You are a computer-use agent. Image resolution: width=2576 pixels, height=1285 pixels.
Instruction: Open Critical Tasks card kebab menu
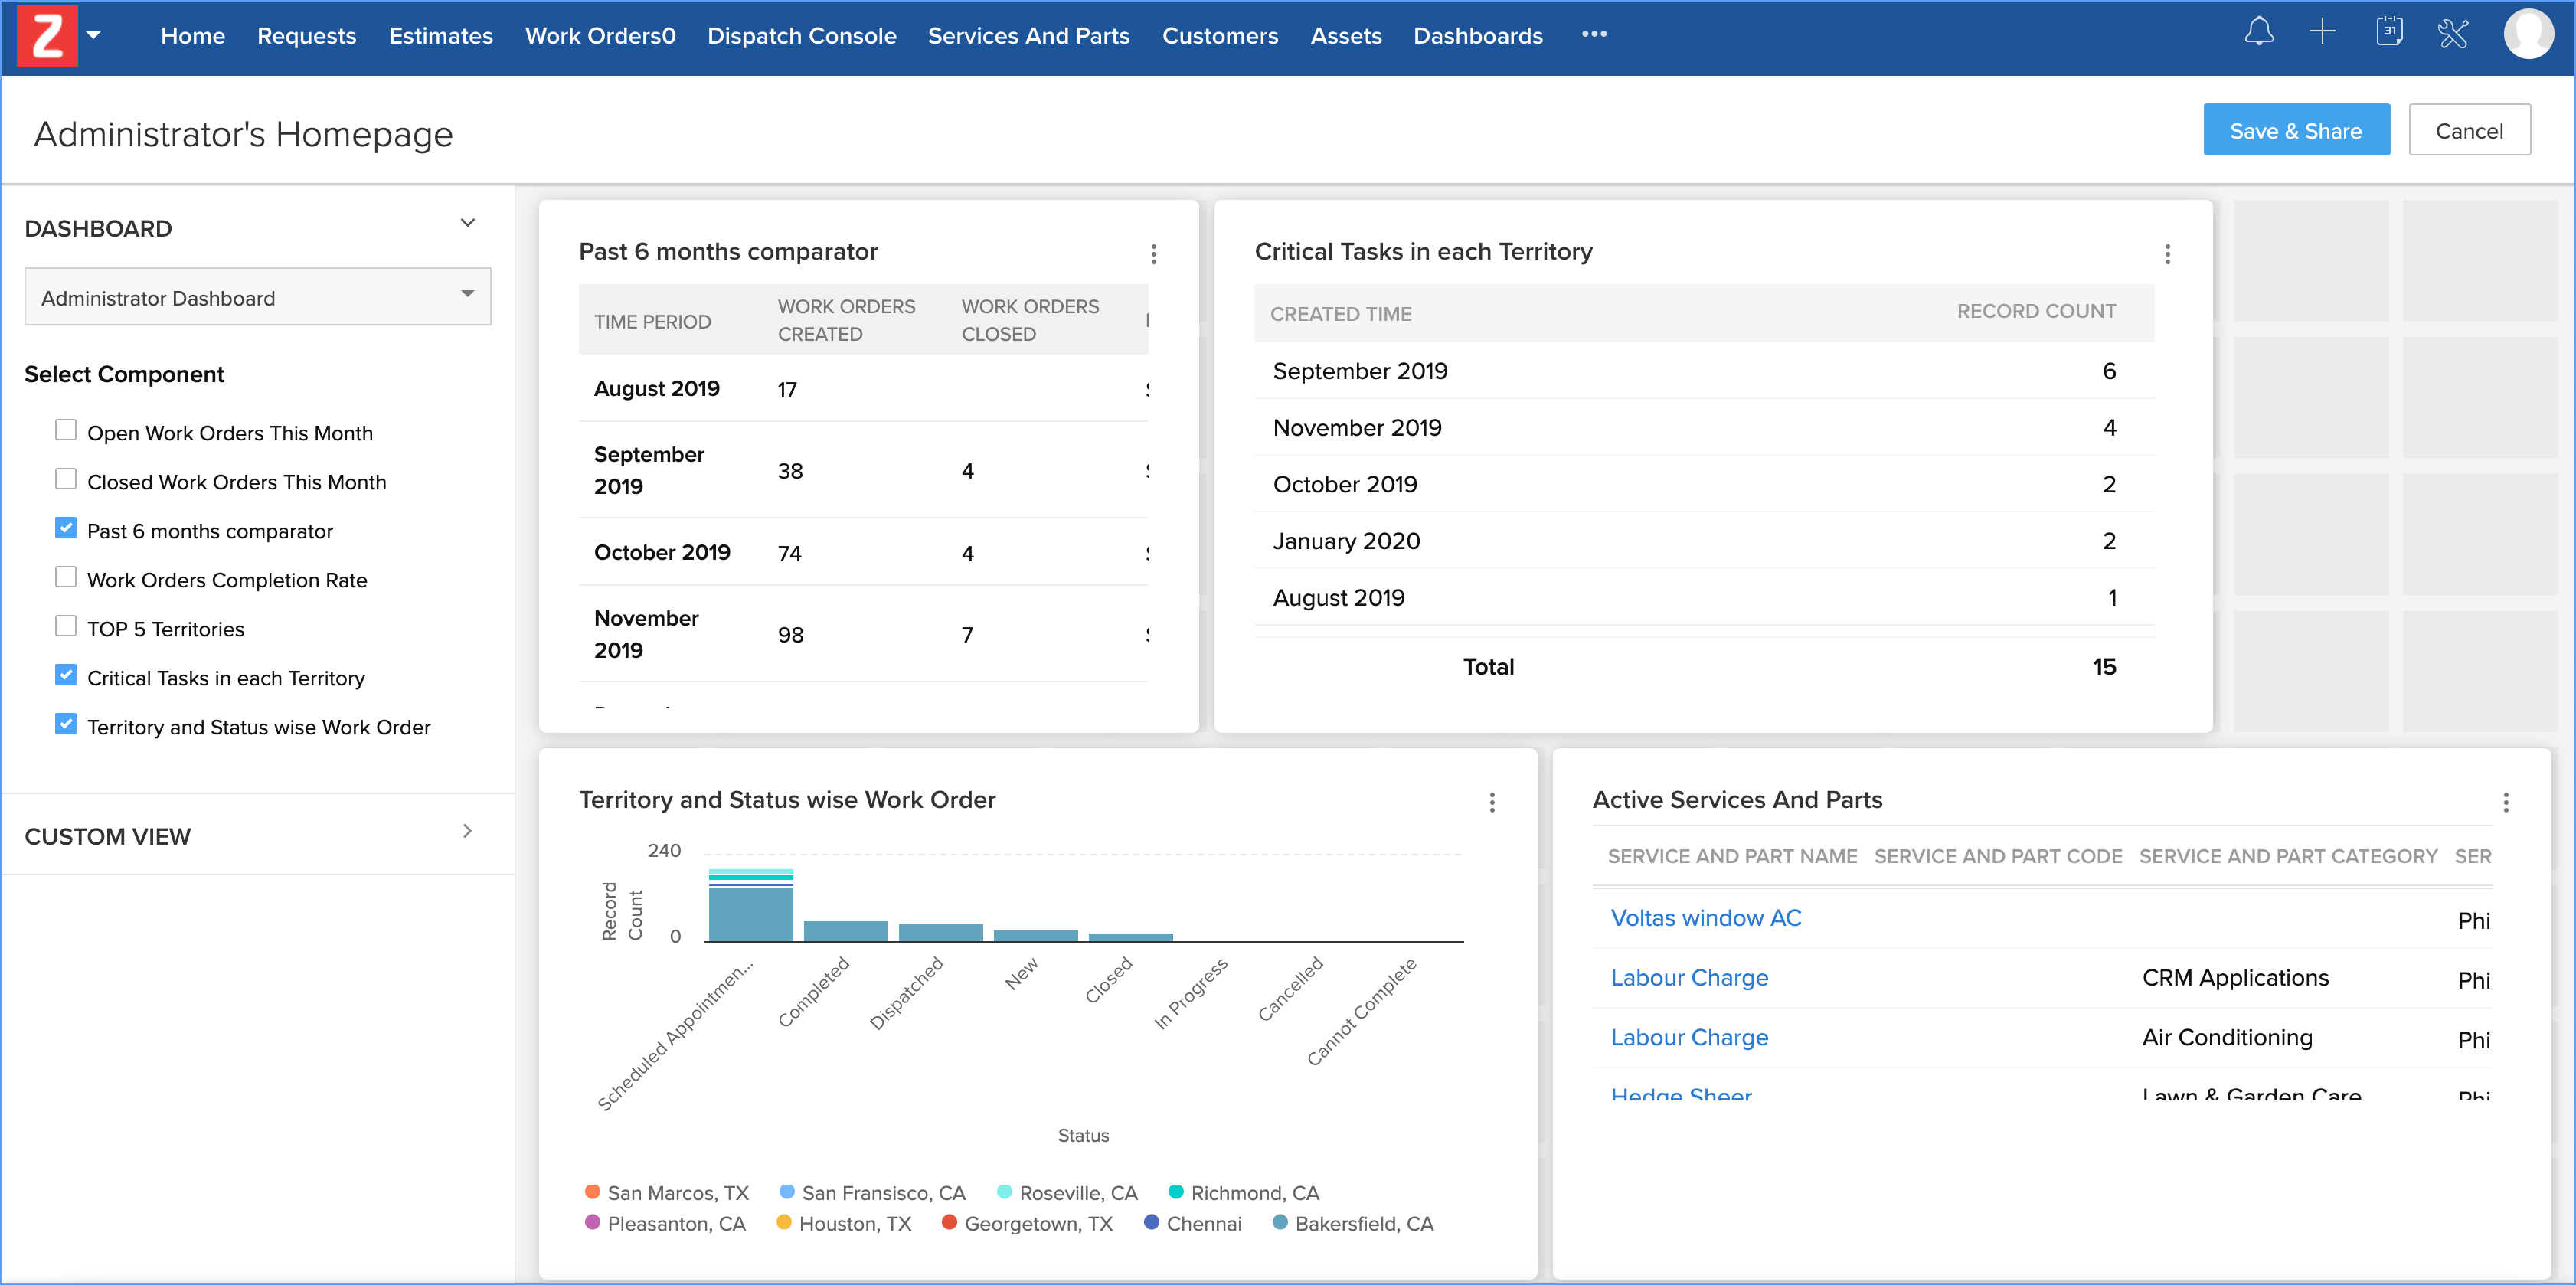(x=2167, y=254)
